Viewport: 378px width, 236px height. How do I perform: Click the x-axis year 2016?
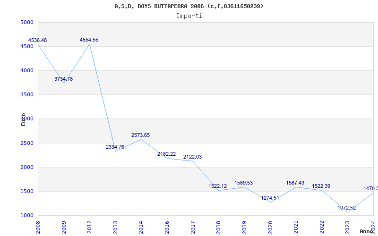click(167, 227)
